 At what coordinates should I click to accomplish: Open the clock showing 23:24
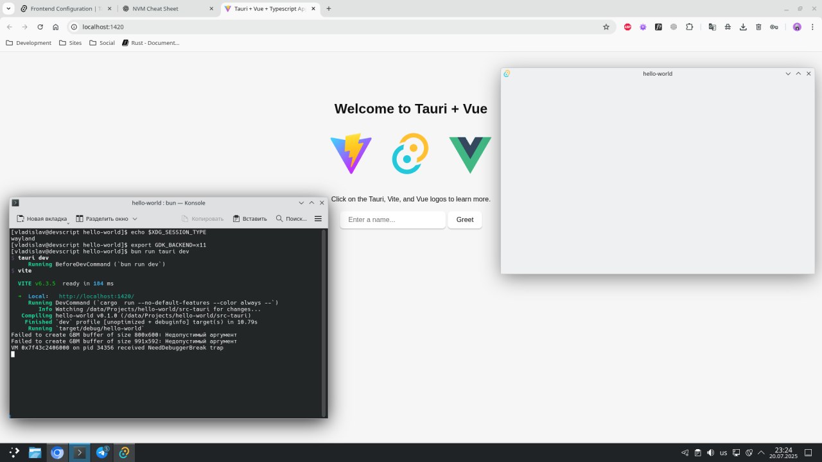(783, 452)
